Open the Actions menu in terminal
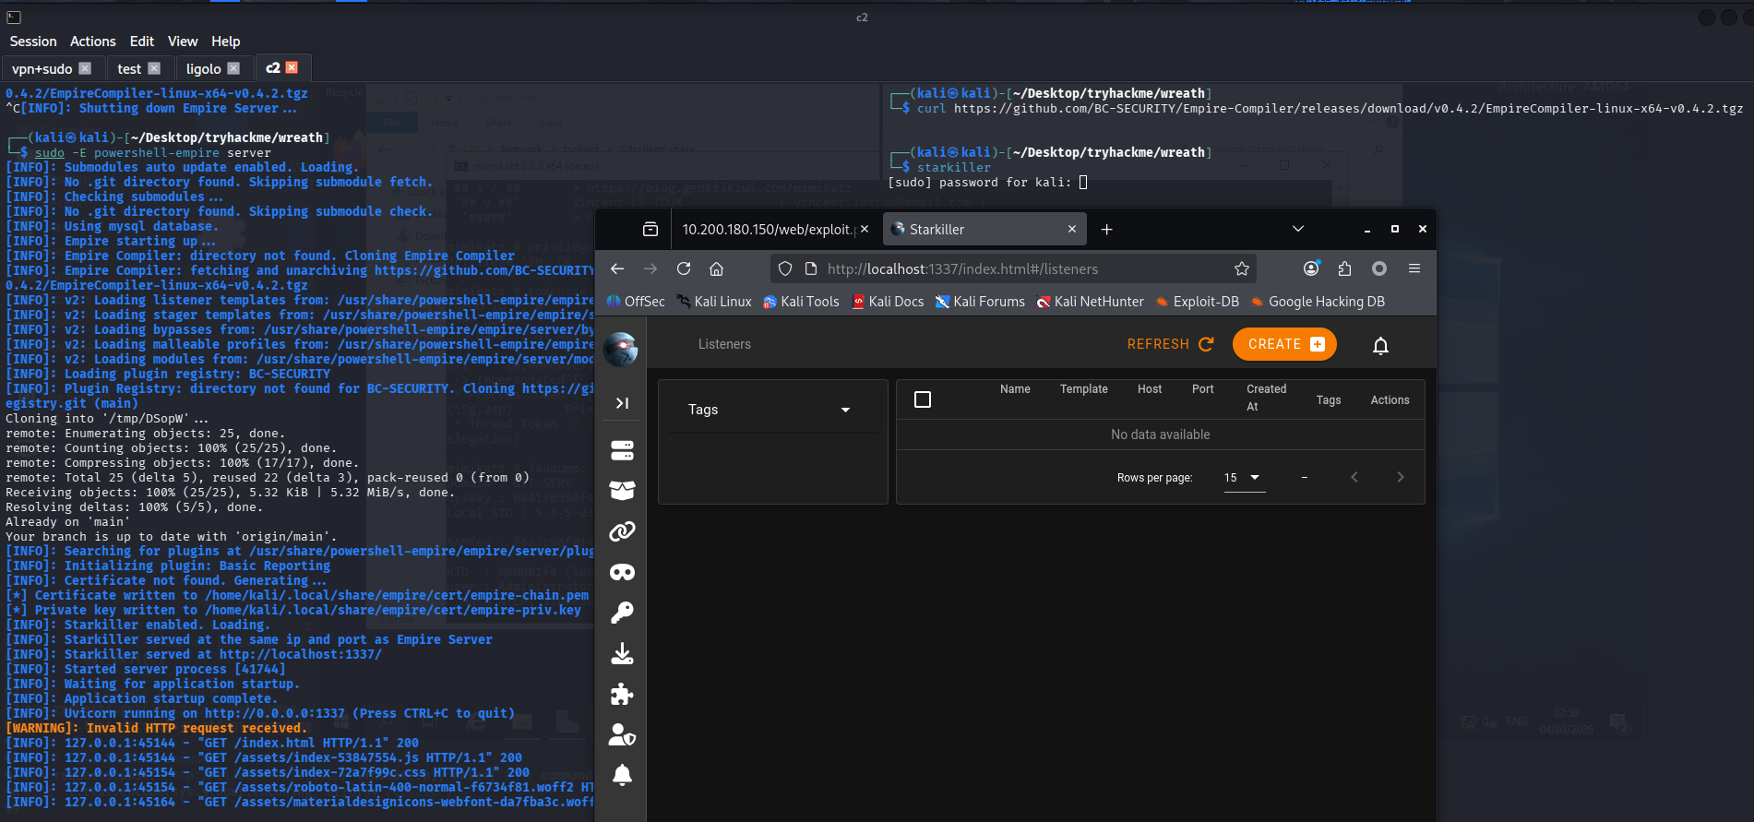This screenshot has width=1754, height=822. (93, 42)
